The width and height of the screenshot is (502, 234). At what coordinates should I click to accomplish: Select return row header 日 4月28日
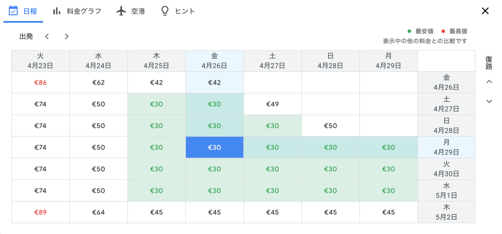coord(446,126)
